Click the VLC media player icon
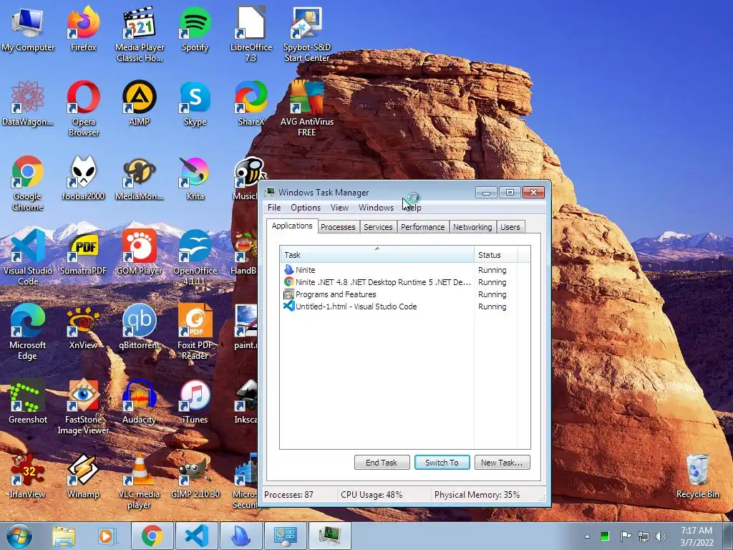733x550 pixels. click(140, 481)
